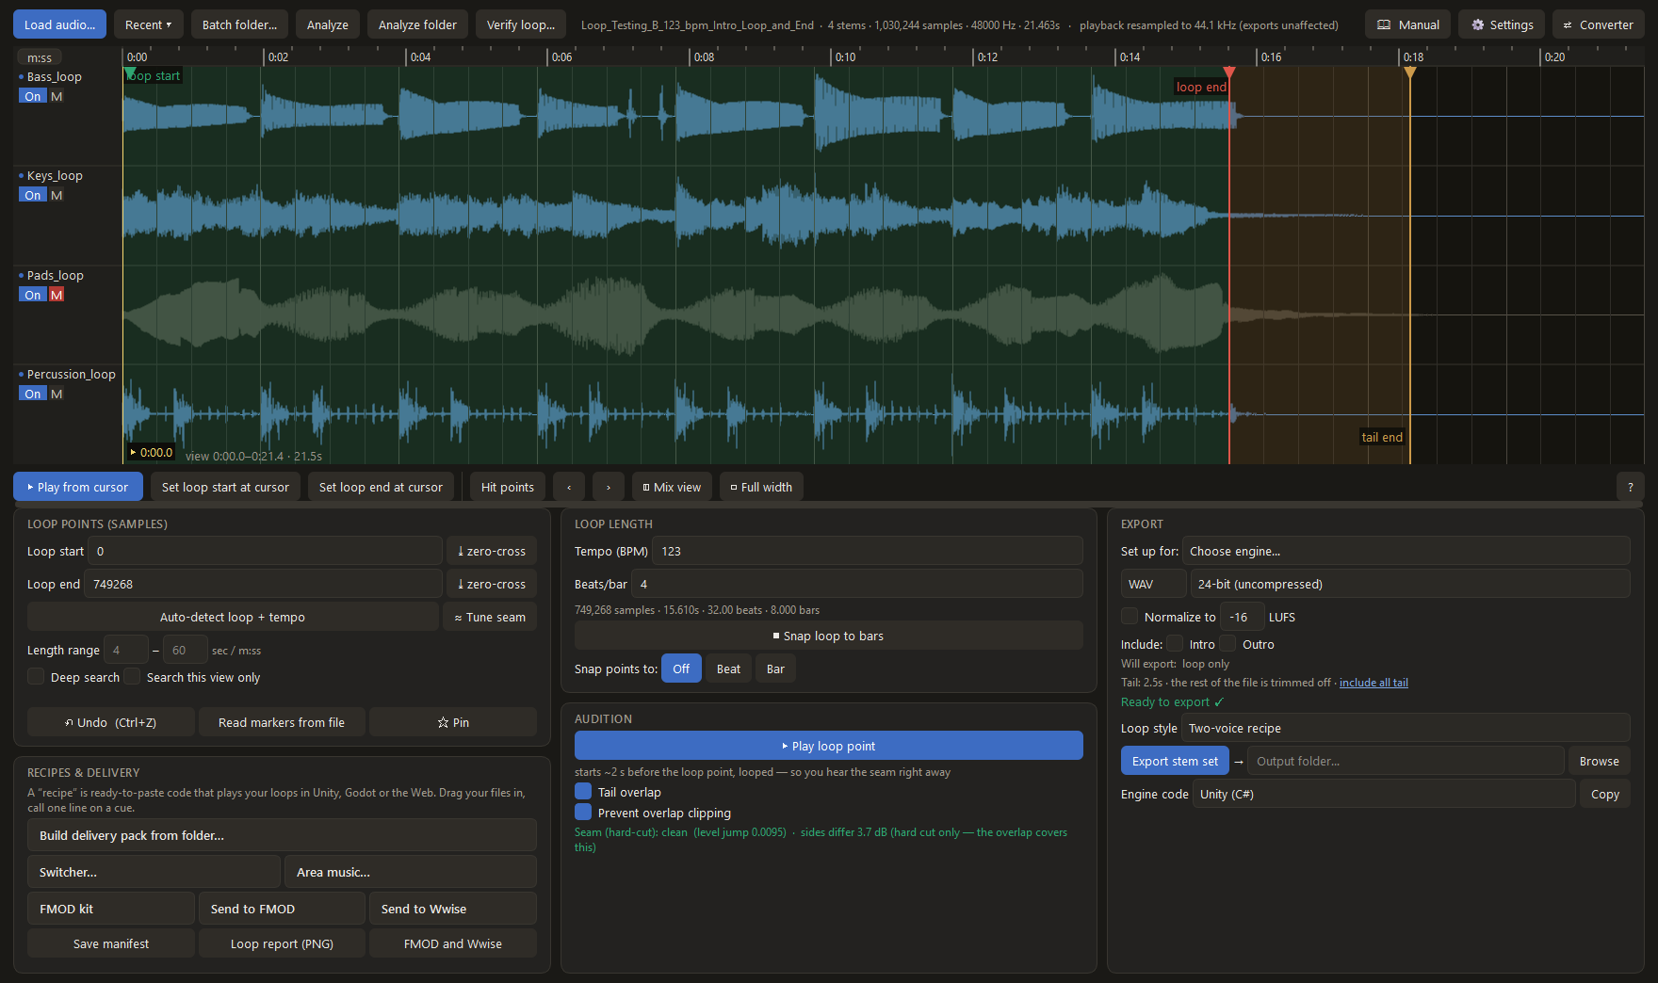Viewport: 1658px width, 983px height.
Task: Enable Deep search checkbox
Action: coord(36,676)
